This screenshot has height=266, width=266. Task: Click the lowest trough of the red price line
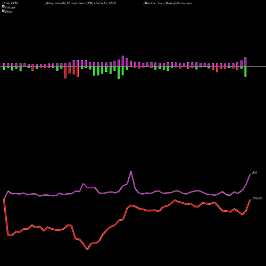(87, 250)
